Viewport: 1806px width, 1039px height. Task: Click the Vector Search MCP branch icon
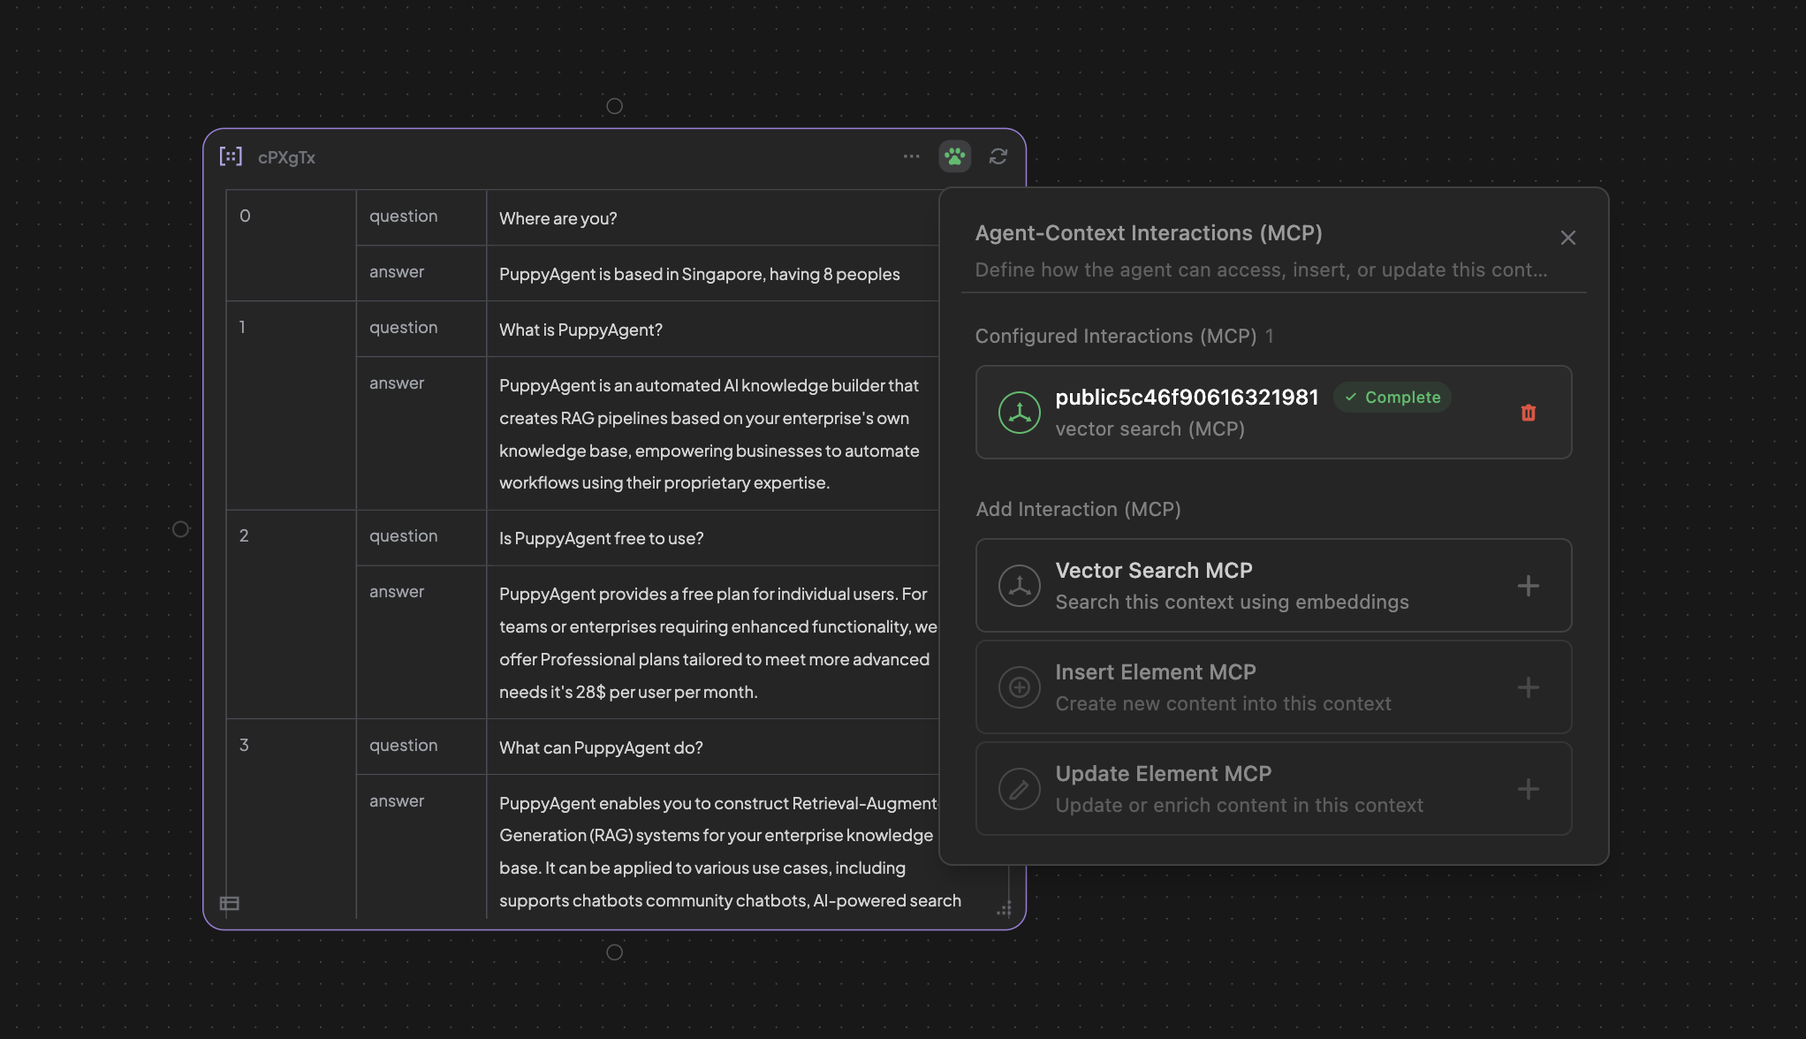click(1020, 586)
